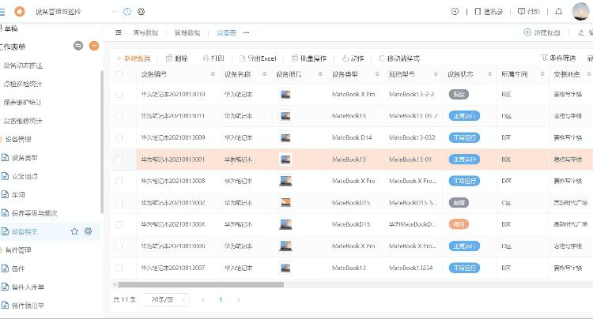The image size is (593, 319).
Task: Open 条件筛选 filter conditions
Action: [558, 58]
